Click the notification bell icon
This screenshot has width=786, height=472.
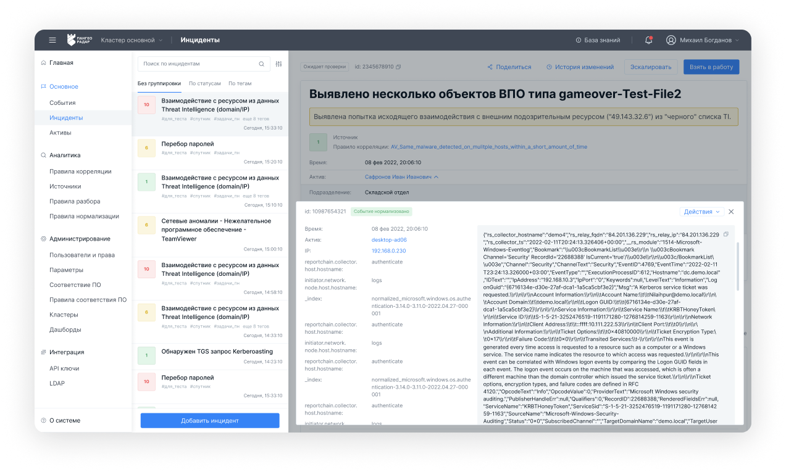pos(648,40)
